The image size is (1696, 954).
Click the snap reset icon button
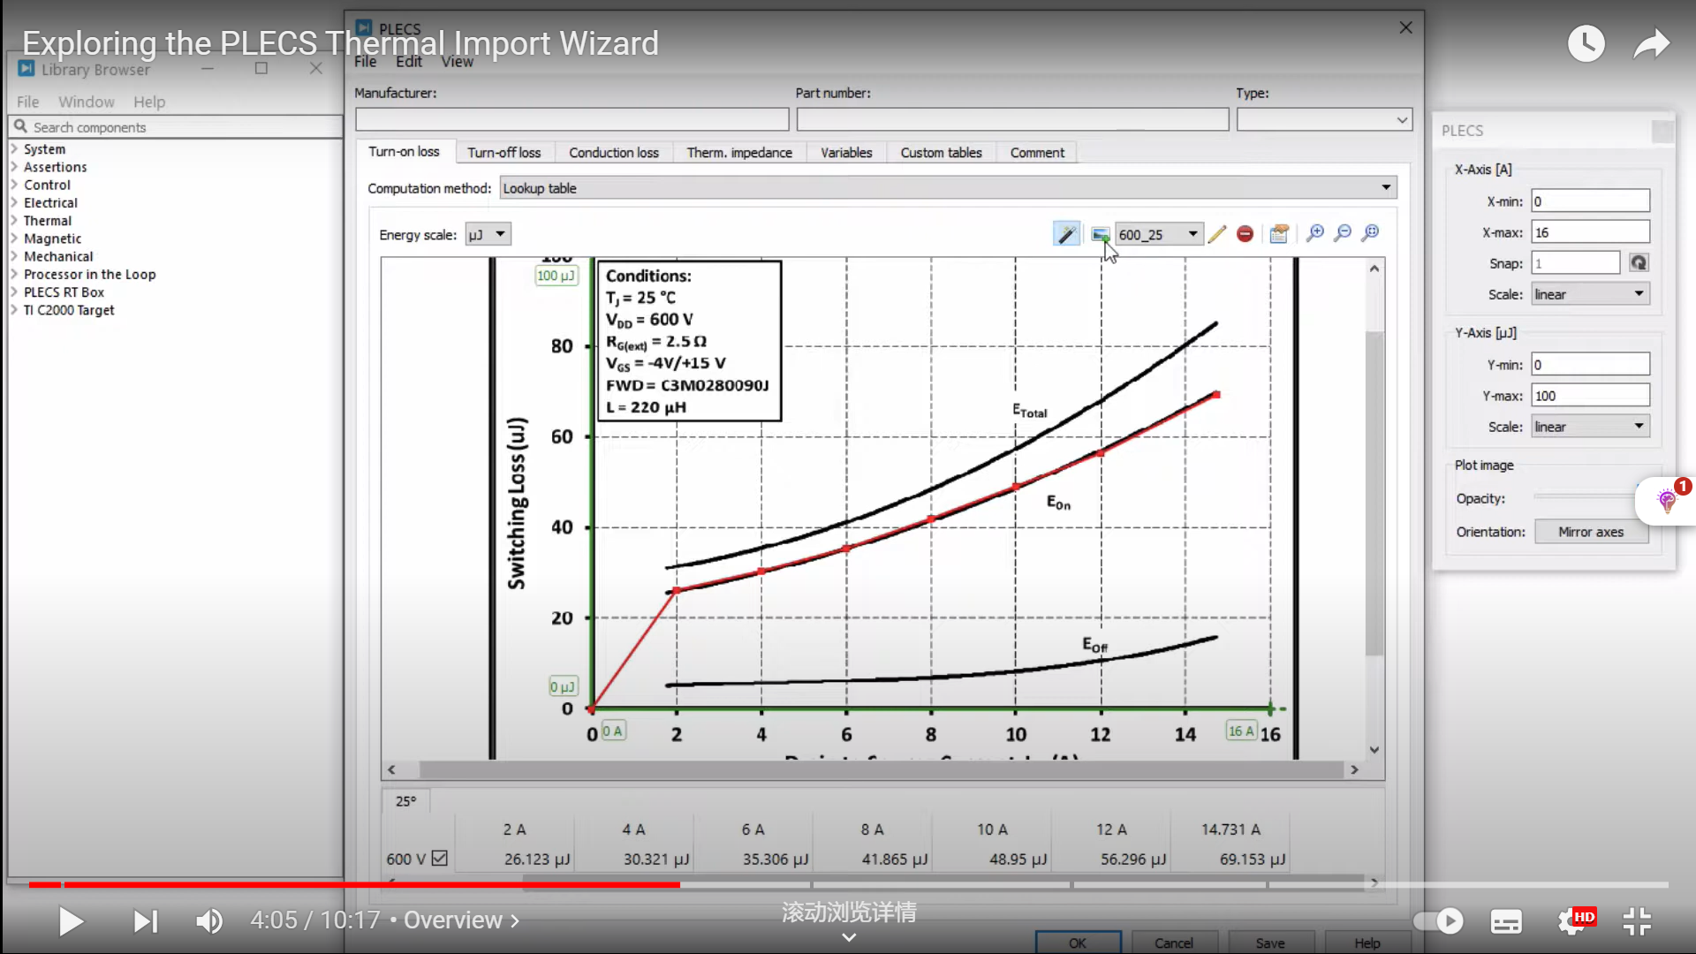click(1638, 263)
